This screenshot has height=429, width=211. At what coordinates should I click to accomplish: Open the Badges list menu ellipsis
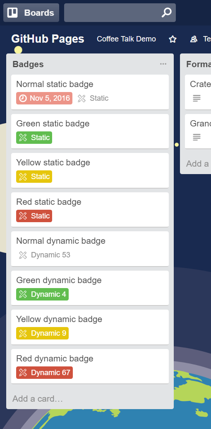click(163, 64)
